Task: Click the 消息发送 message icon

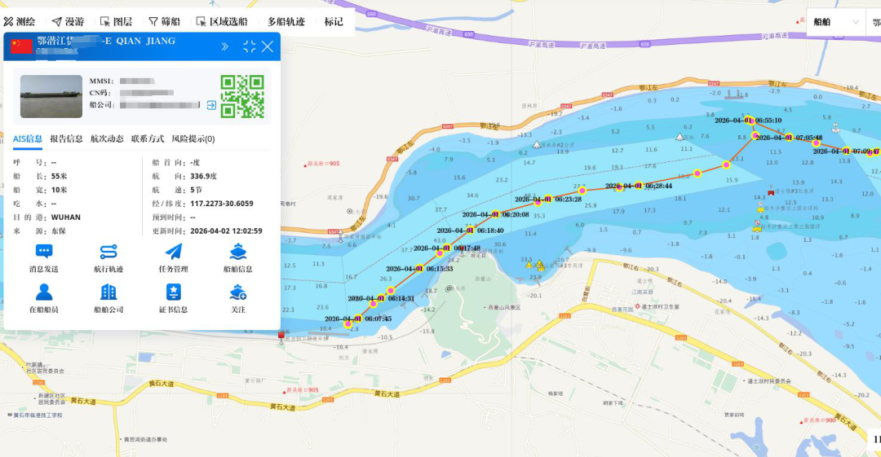Action: coord(44,253)
